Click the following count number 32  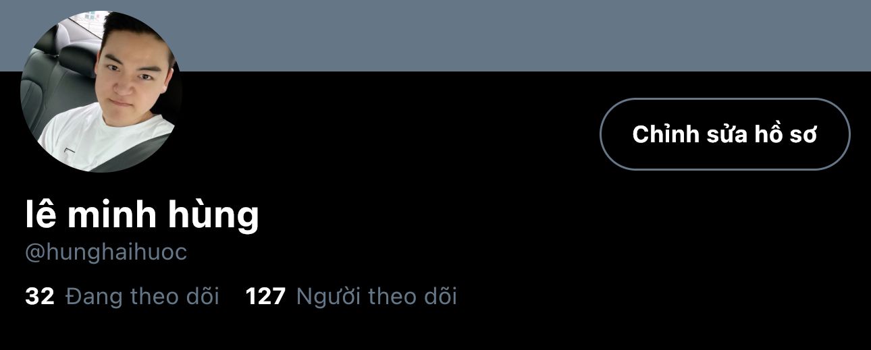coord(39,296)
